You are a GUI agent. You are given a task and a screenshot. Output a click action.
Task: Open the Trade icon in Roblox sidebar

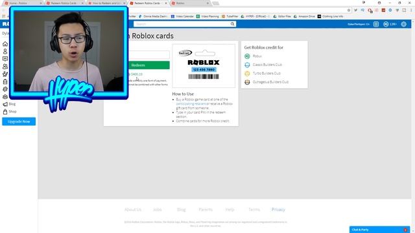pyautogui.click(x=5, y=89)
